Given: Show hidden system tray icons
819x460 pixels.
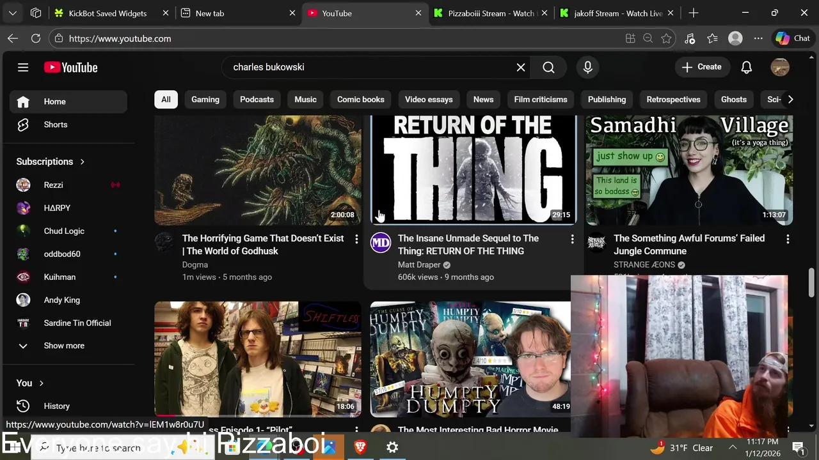Looking at the screenshot, I should [733, 448].
